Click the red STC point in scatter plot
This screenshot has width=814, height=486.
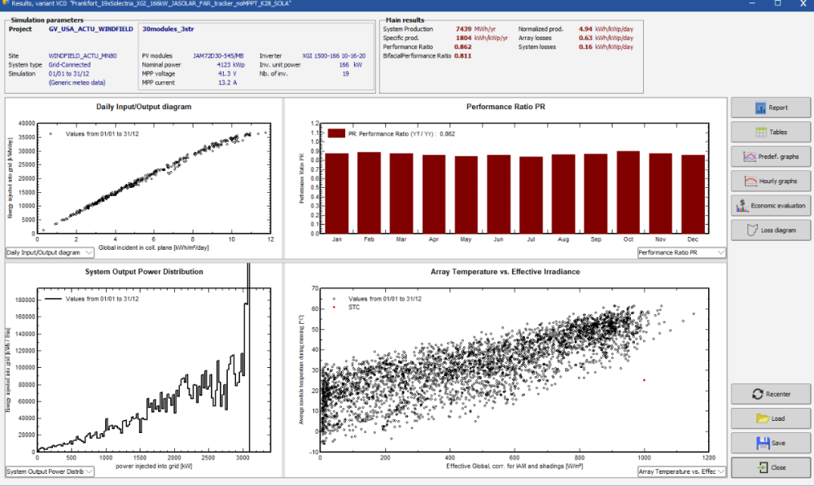(644, 380)
